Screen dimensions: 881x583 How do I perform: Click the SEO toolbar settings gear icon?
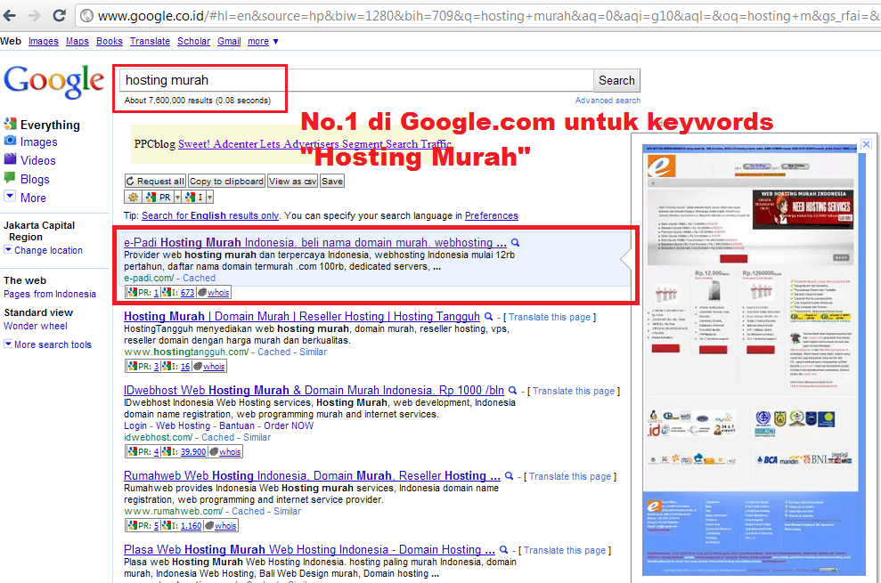coord(133,197)
